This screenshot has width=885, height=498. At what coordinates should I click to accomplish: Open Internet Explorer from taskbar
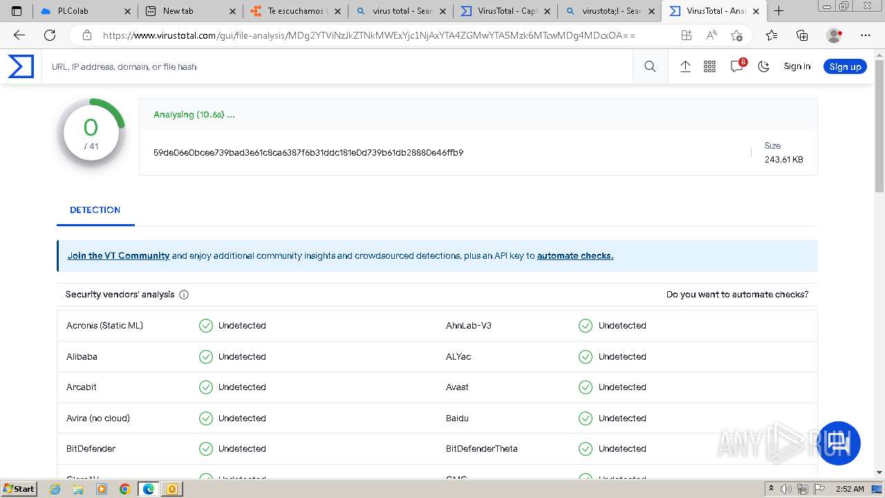(55, 489)
